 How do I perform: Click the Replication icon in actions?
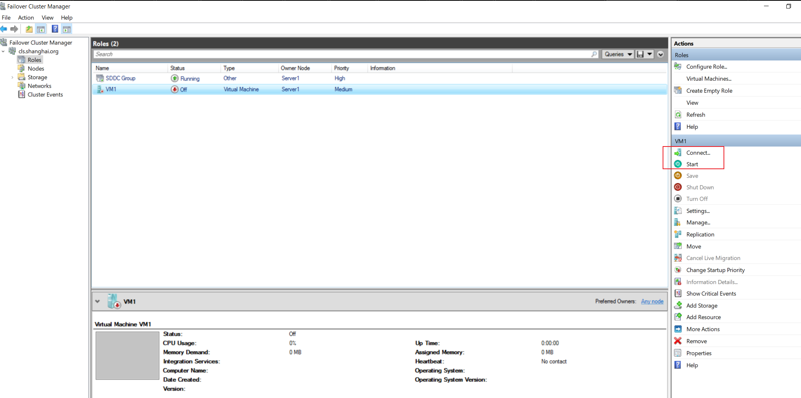[678, 234]
